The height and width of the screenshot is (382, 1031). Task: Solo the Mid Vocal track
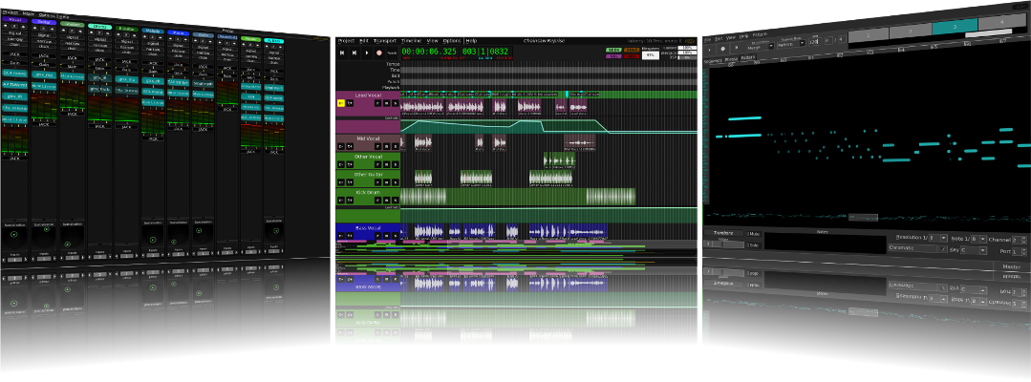coord(396,146)
